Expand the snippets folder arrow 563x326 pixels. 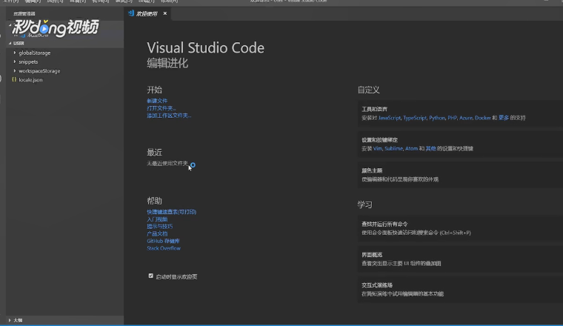tap(15, 61)
